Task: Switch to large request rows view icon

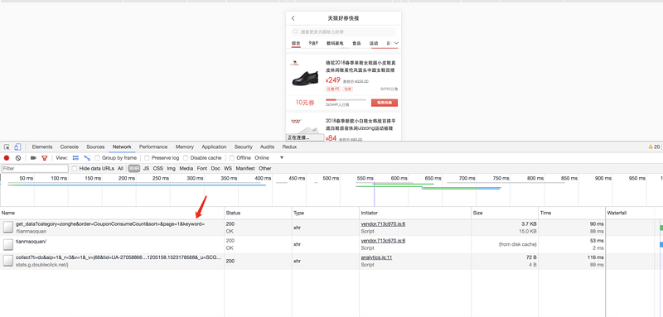Action: tap(75, 158)
